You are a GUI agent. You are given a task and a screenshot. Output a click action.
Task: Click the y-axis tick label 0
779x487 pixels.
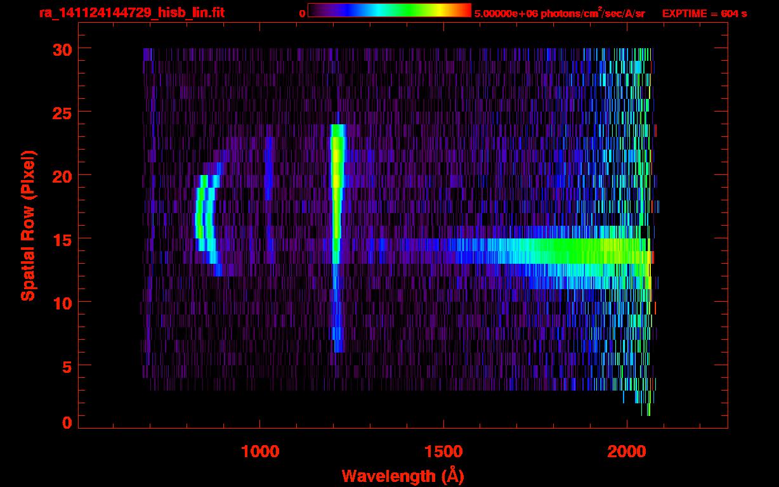pyautogui.click(x=67, y=423)
